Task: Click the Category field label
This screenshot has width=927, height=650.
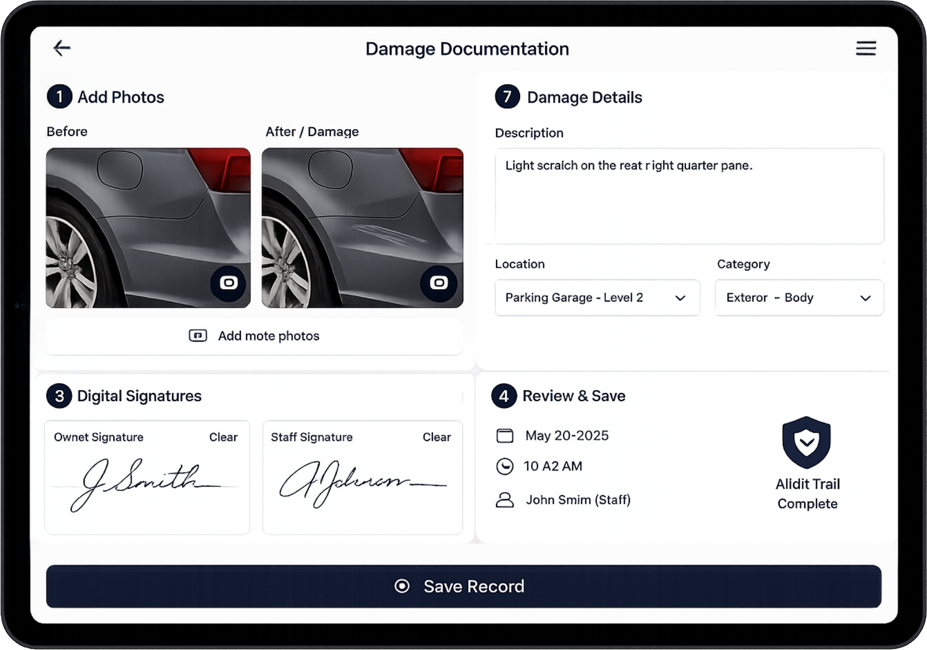Action: click(743, 264)
